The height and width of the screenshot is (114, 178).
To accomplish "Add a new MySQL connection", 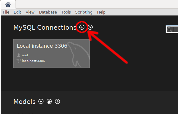I will pyautogui.click(x=82, y=27).
